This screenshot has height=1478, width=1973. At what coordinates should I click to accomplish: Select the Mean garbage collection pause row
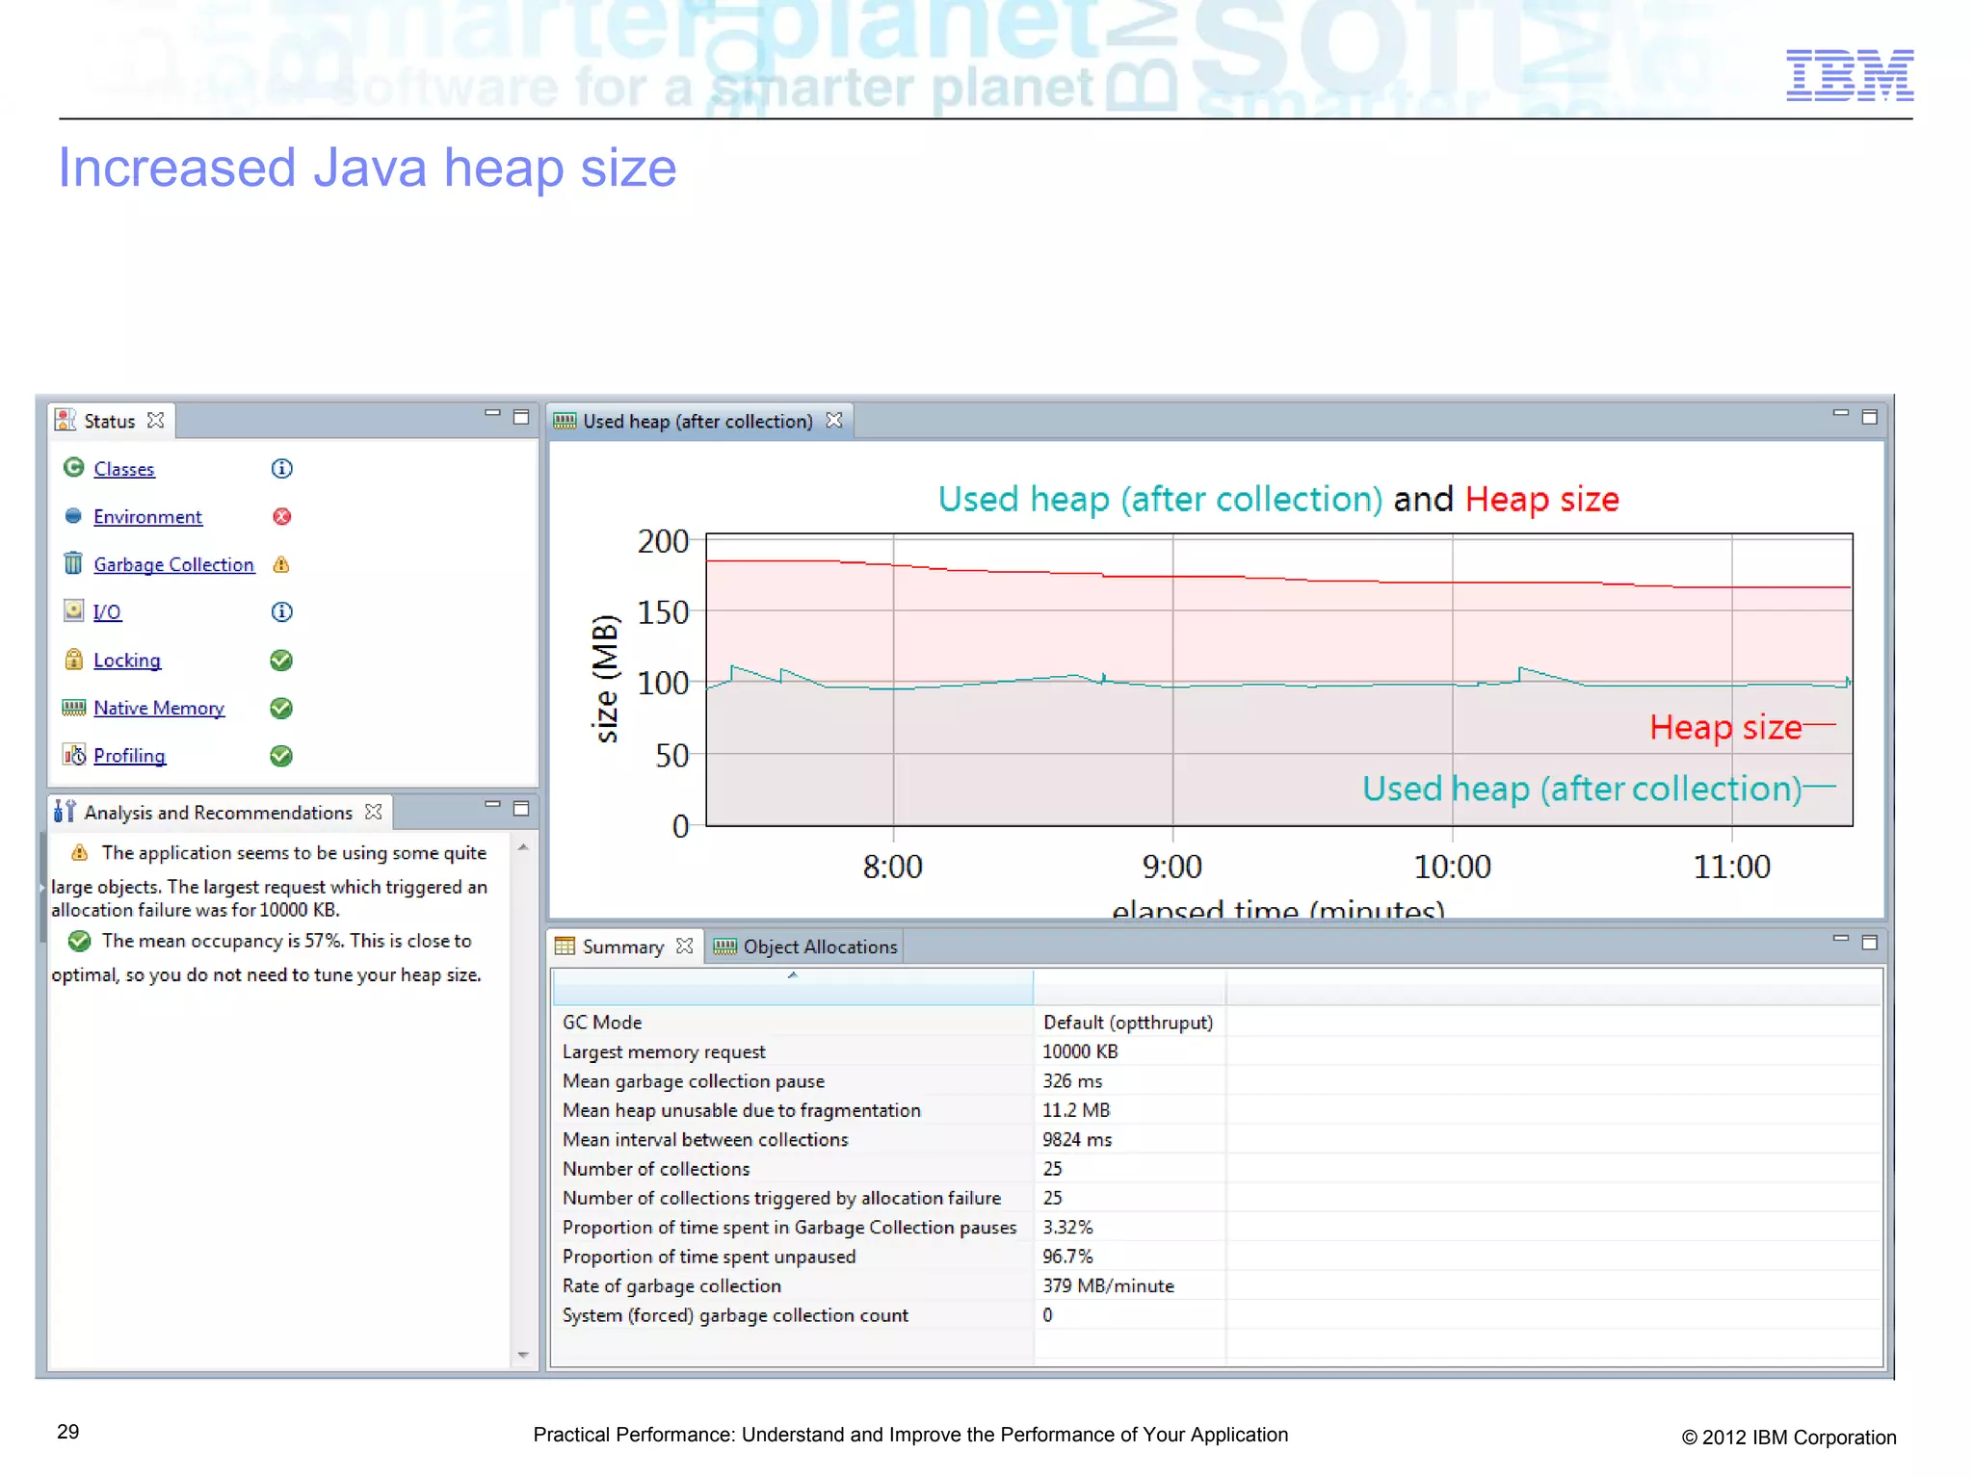tap(1216, 1081)
